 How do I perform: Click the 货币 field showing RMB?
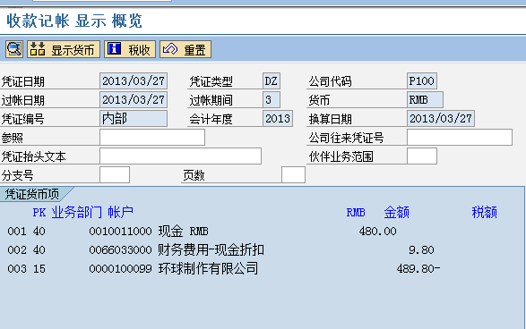tap(425, 100)
